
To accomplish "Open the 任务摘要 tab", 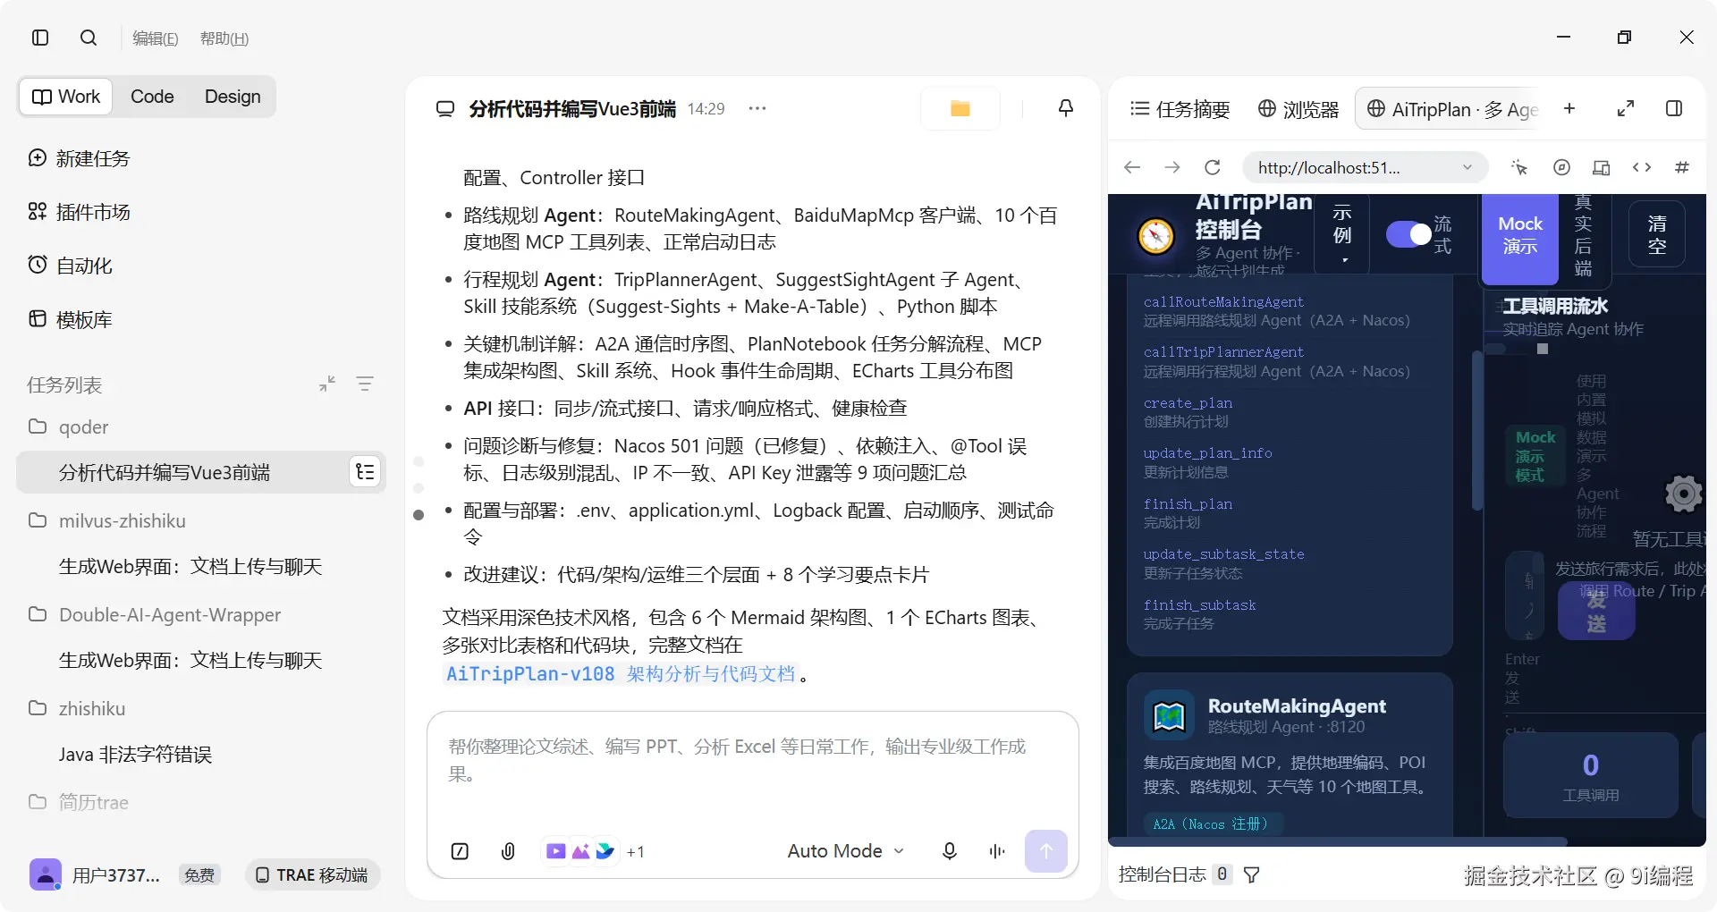I will tap(1180, 109).
